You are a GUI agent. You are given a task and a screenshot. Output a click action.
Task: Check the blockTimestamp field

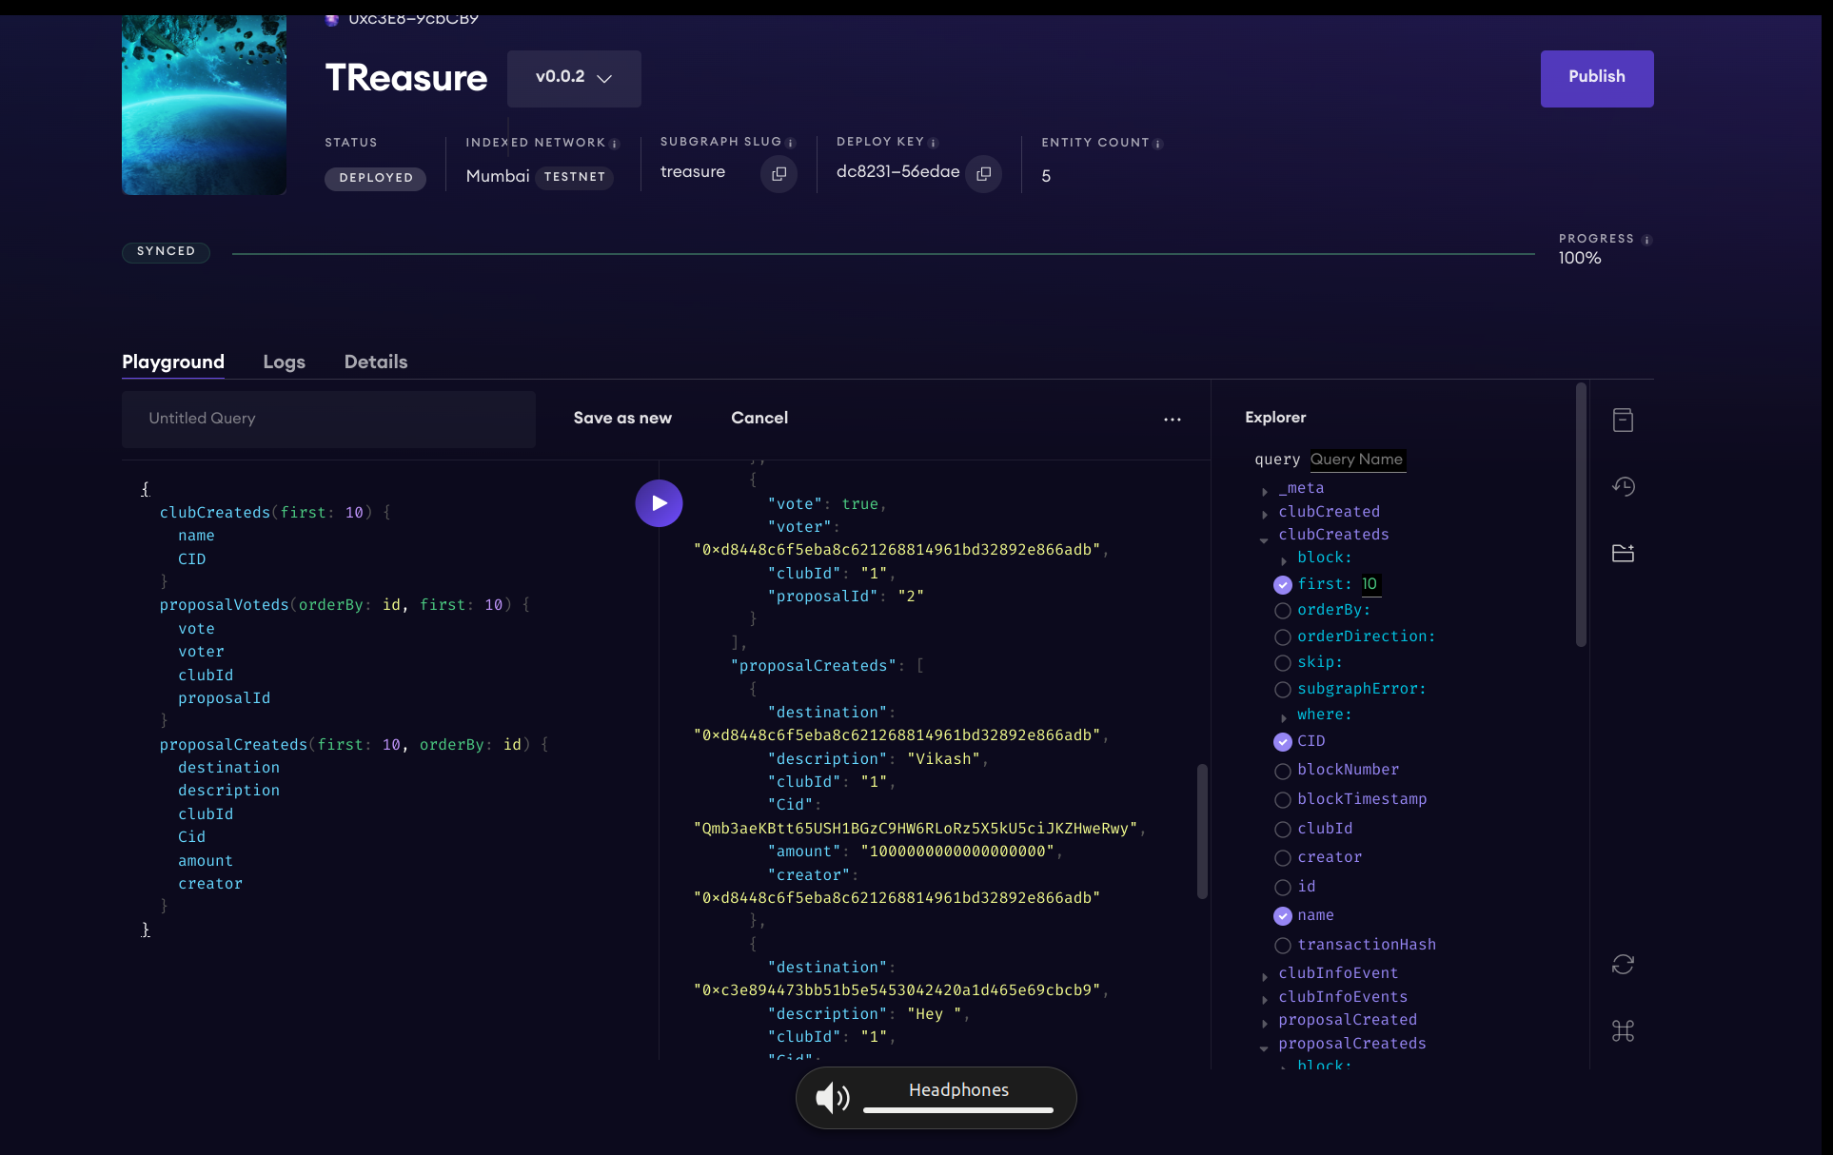tap(1283, 800)
